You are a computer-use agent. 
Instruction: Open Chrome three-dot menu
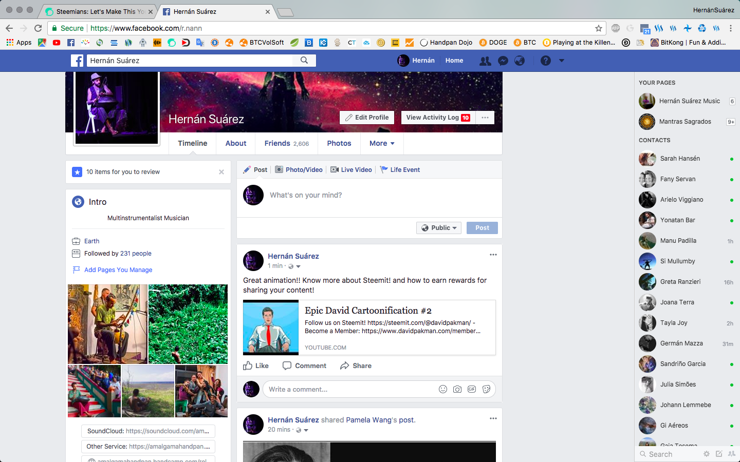click(730, 28)
